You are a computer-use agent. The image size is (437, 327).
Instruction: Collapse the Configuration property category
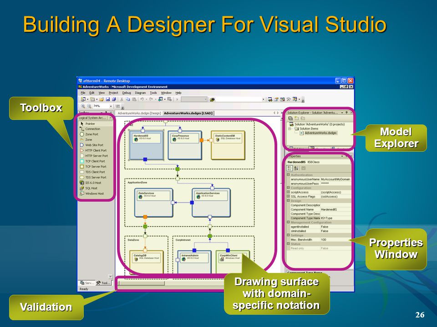[x=289, y=188]
